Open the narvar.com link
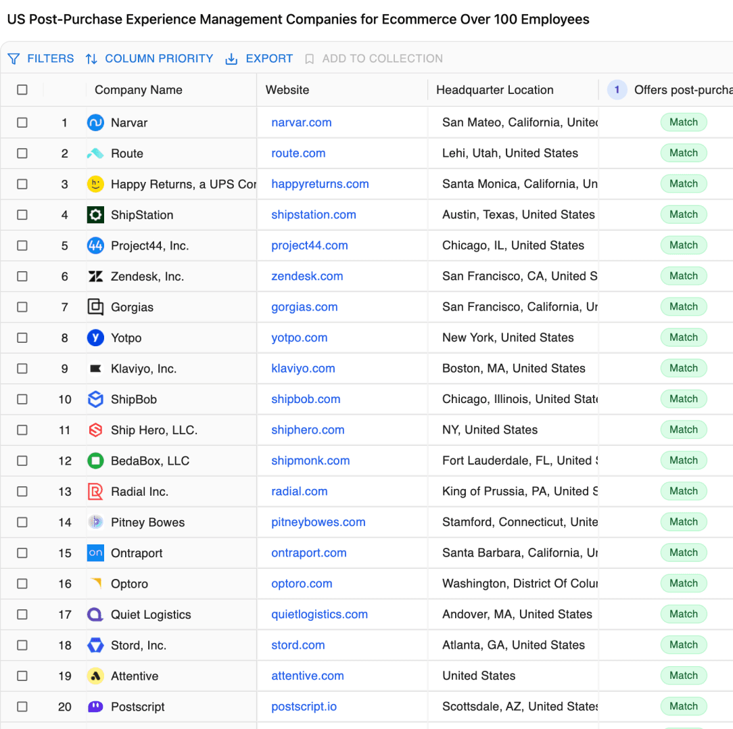Screen dimensions: 733x729 point(302,122)
